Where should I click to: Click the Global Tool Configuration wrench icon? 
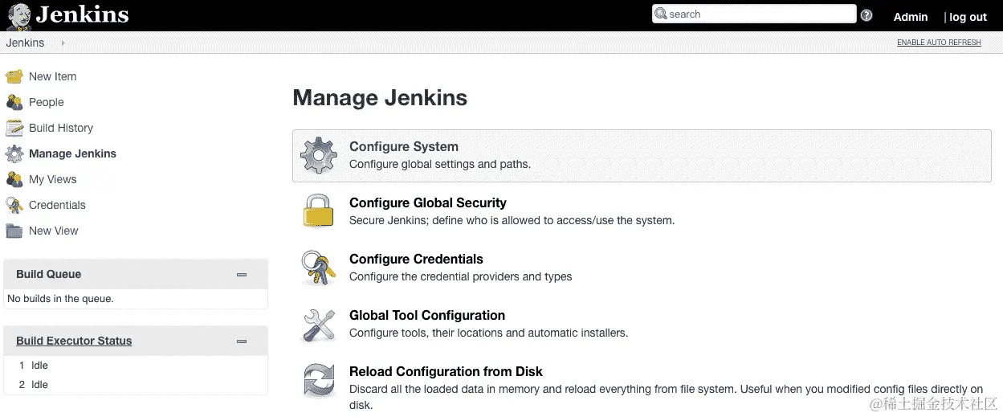(318, 324)
